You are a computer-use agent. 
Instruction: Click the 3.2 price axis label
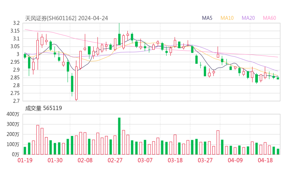pos(16,23)
